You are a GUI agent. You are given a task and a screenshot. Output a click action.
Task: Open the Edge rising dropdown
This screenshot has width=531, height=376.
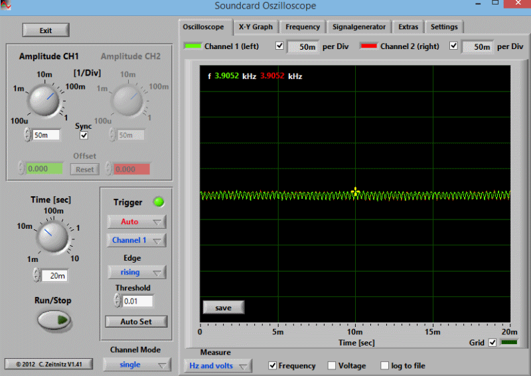[x=137, y=272]
